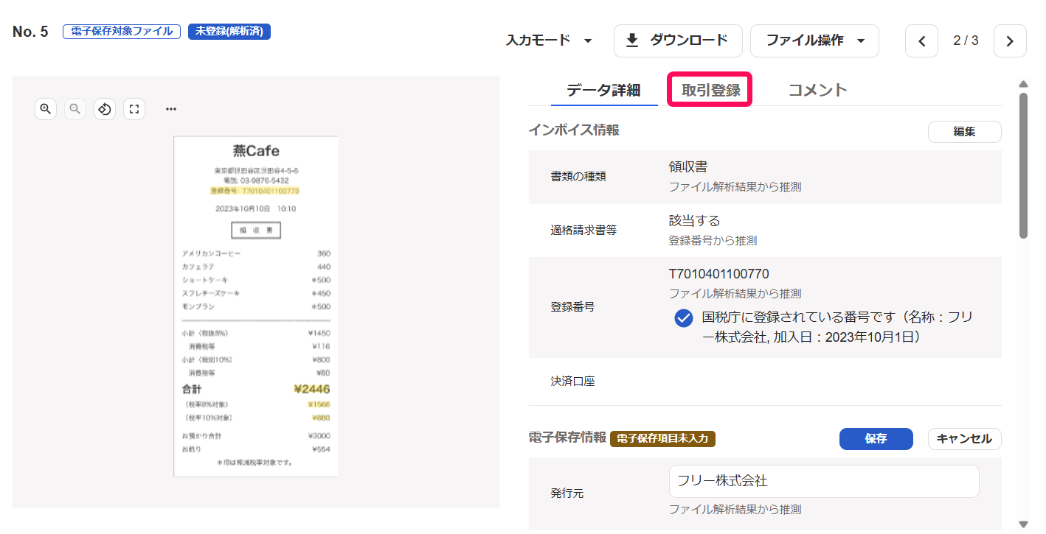Click the receipt thumbnail image
Viewport: 1046px width, 534px height.
[x=256, y=306]
